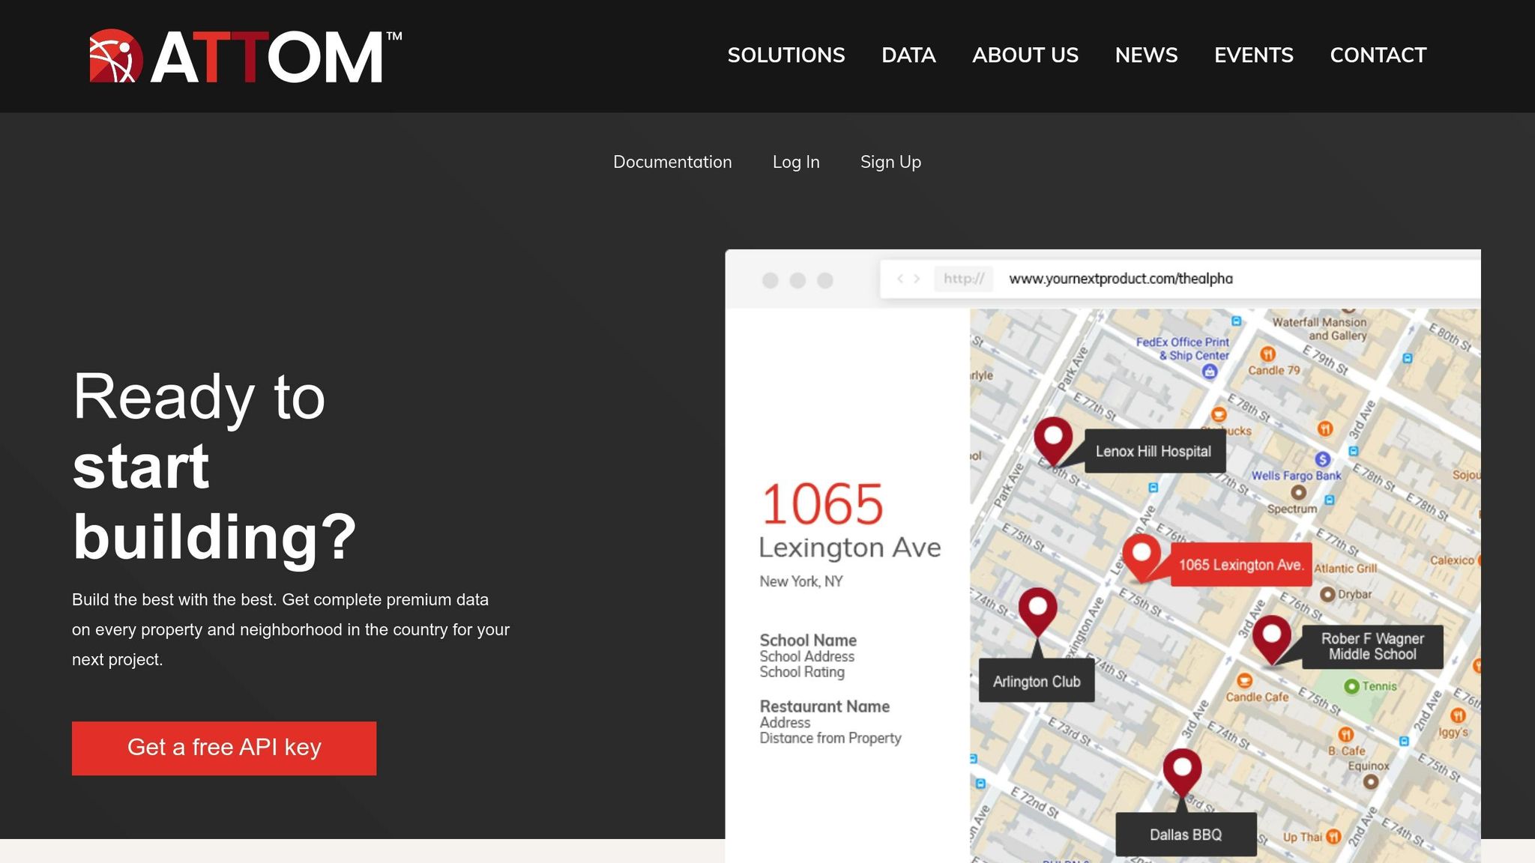This screenshot has height=863, width=1535.
Task: Click the Sign Up link
Action: pyautogui.click(x=890, y=162)
